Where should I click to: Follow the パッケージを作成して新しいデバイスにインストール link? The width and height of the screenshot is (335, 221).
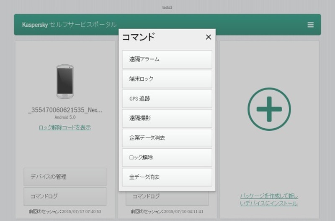pyautogui.click(x=269, y=200)
